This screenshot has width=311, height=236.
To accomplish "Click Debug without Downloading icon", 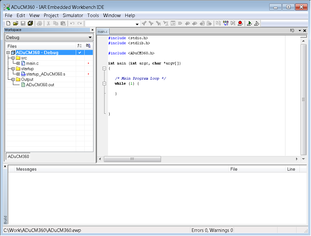I will 257,23.
